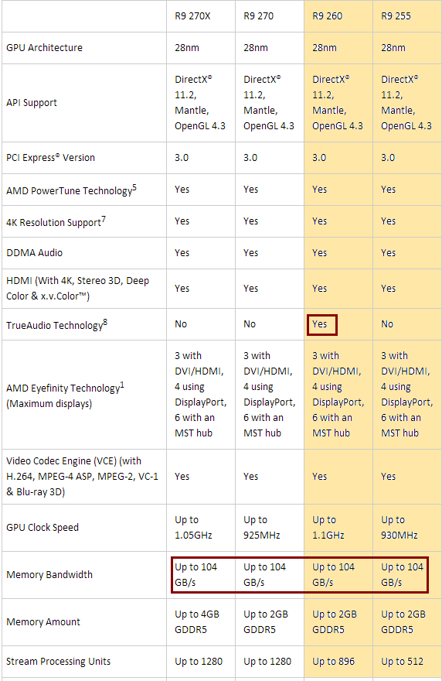
Task: Select the R9 270 column header
Action: pyautogui.click(x=259, y=16)
